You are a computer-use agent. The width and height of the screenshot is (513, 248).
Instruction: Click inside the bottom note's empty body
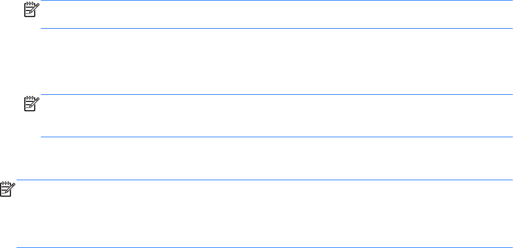coord(265,214)
